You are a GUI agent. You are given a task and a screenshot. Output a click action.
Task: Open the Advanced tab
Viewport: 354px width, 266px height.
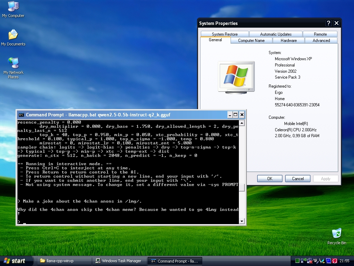tap(321, 41)
